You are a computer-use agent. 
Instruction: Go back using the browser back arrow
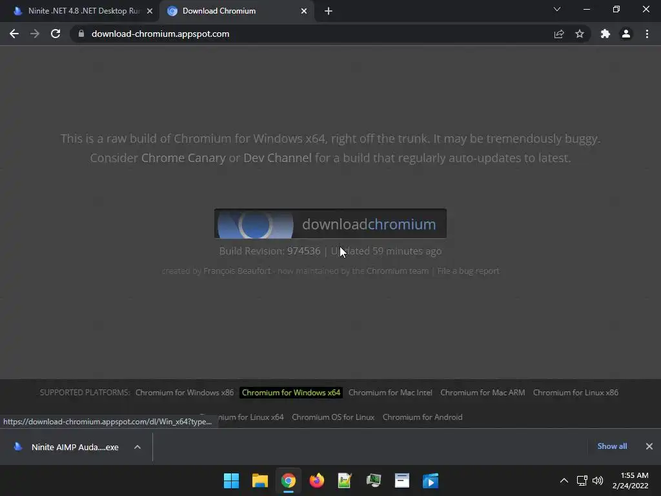(14, 34)
